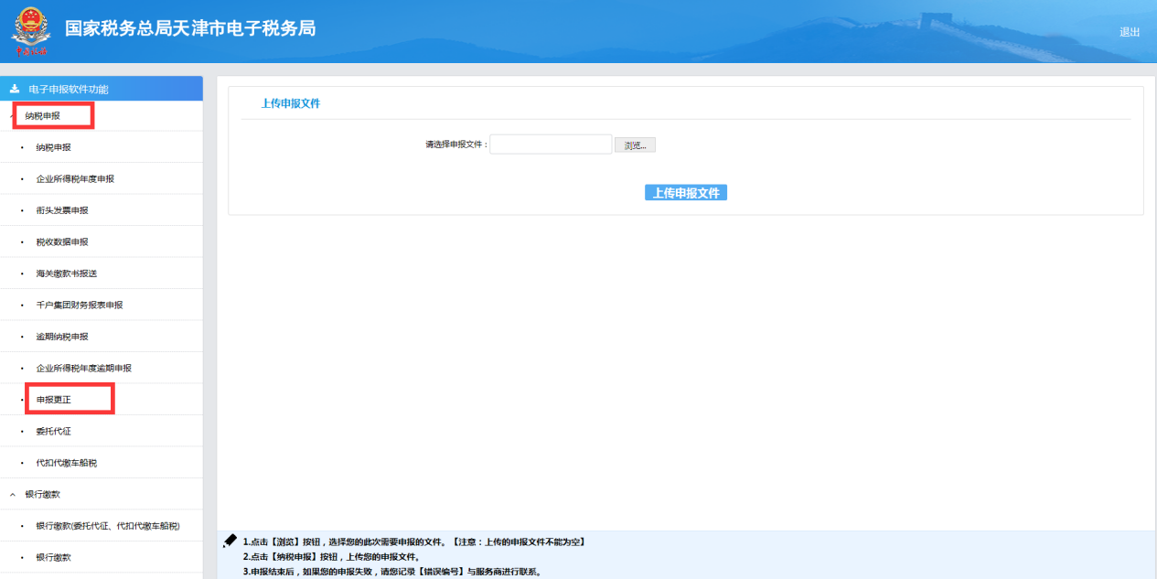The width and height of the screenshot is (1157, 579).
Task: Click the download icon beside 电子申报软件功能
Action: tap(14, 90)
